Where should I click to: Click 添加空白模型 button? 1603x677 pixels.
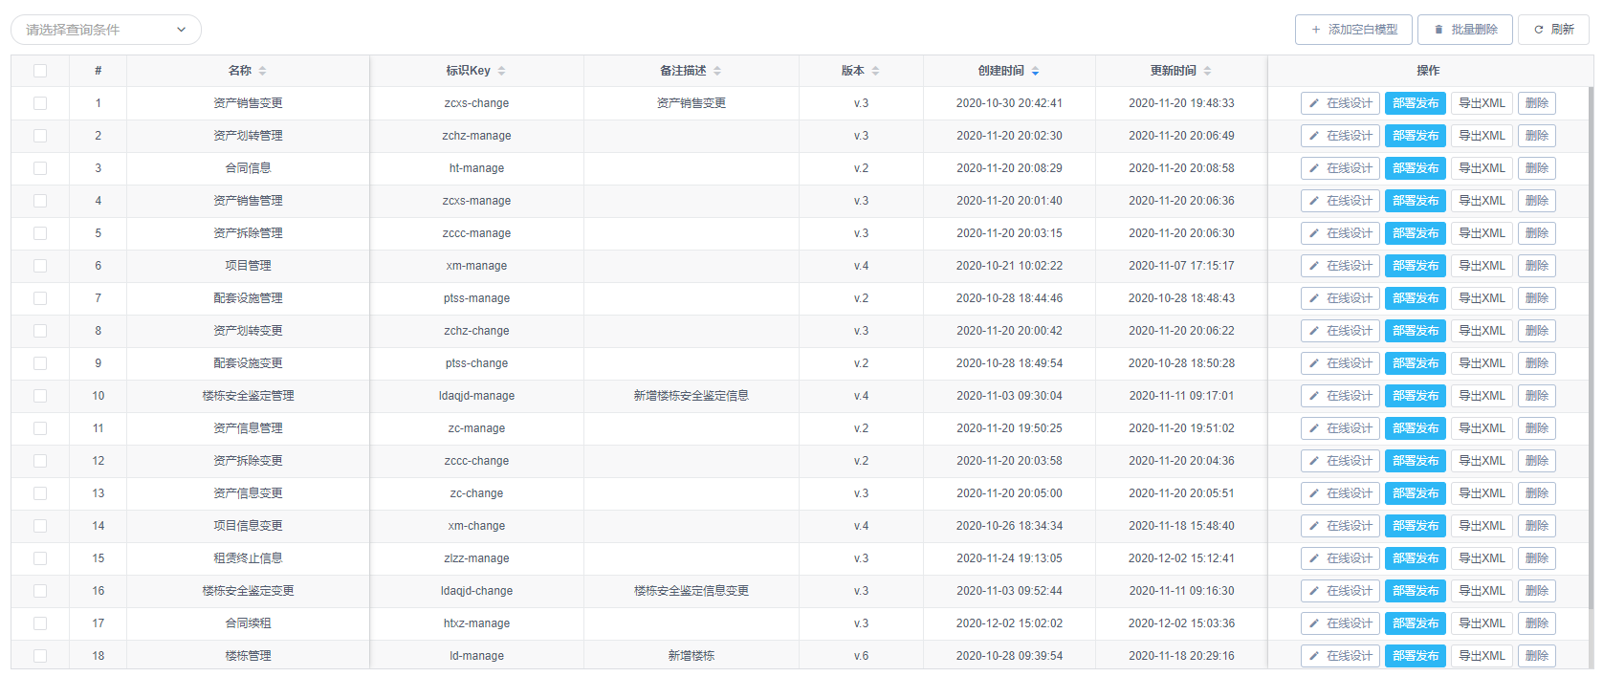1354,30
